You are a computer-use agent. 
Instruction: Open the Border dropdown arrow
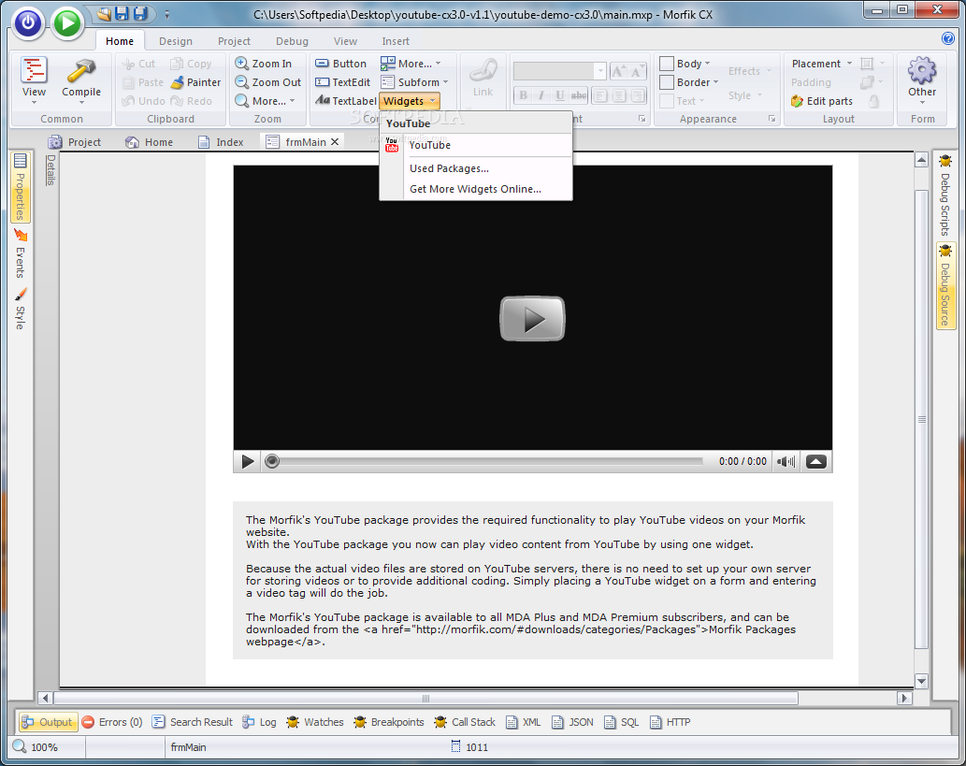point(716,82)
